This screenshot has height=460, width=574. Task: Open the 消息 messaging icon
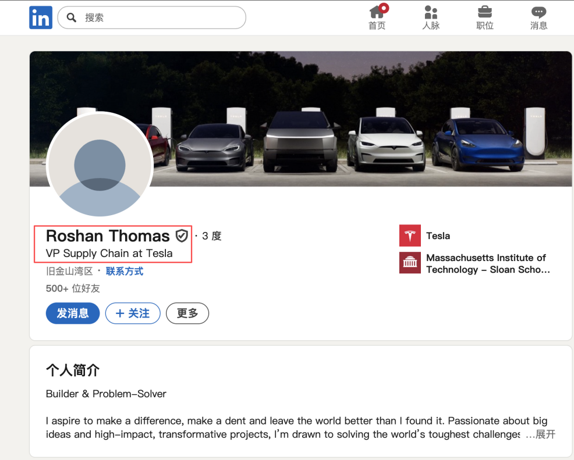point(538,13)
